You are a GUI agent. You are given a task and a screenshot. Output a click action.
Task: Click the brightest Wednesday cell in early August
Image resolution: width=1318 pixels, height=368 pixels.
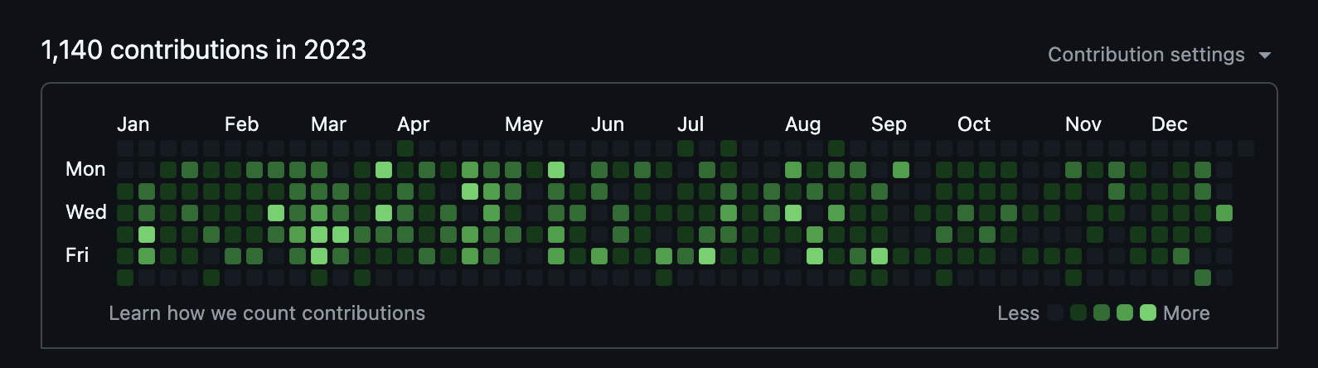pyautogui.click(x=793, y=213)
